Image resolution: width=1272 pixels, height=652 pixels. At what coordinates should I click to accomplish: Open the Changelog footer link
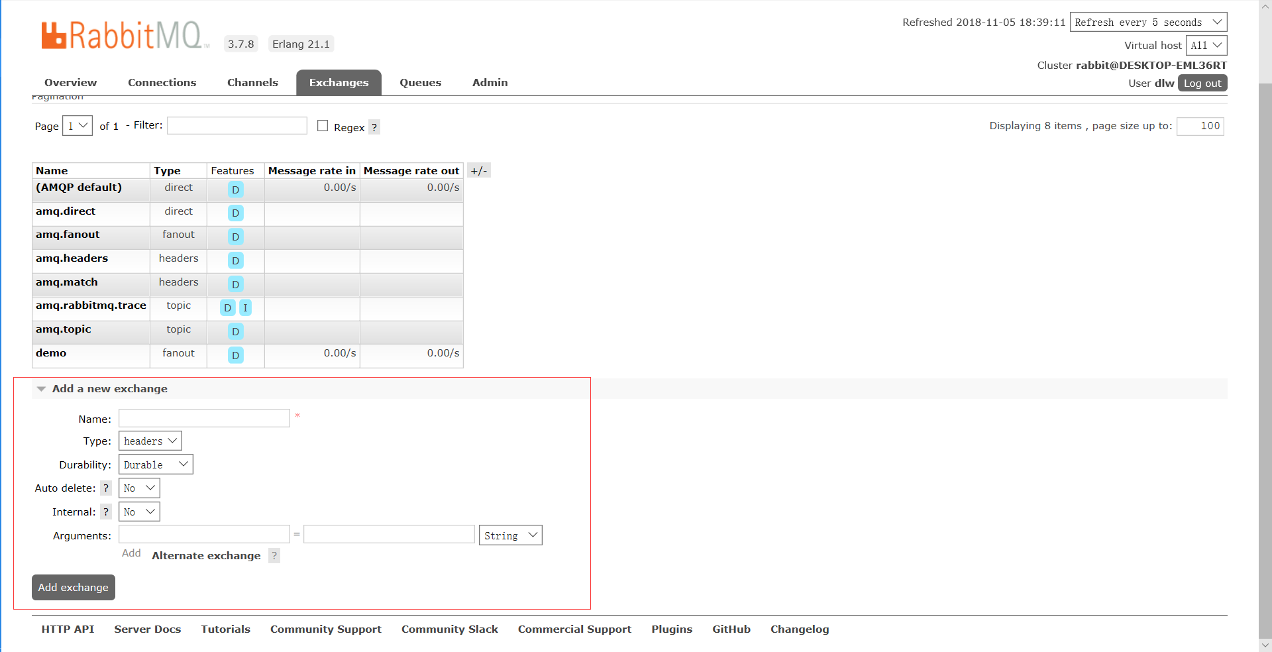[x=800, y=629]
